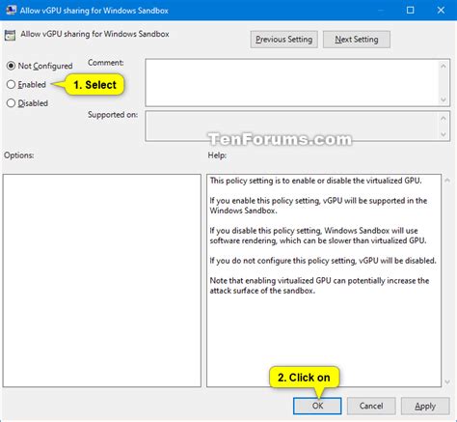
Task: Click the Previous Setting button
Action: pyautogui.click(x=284, y=40)
